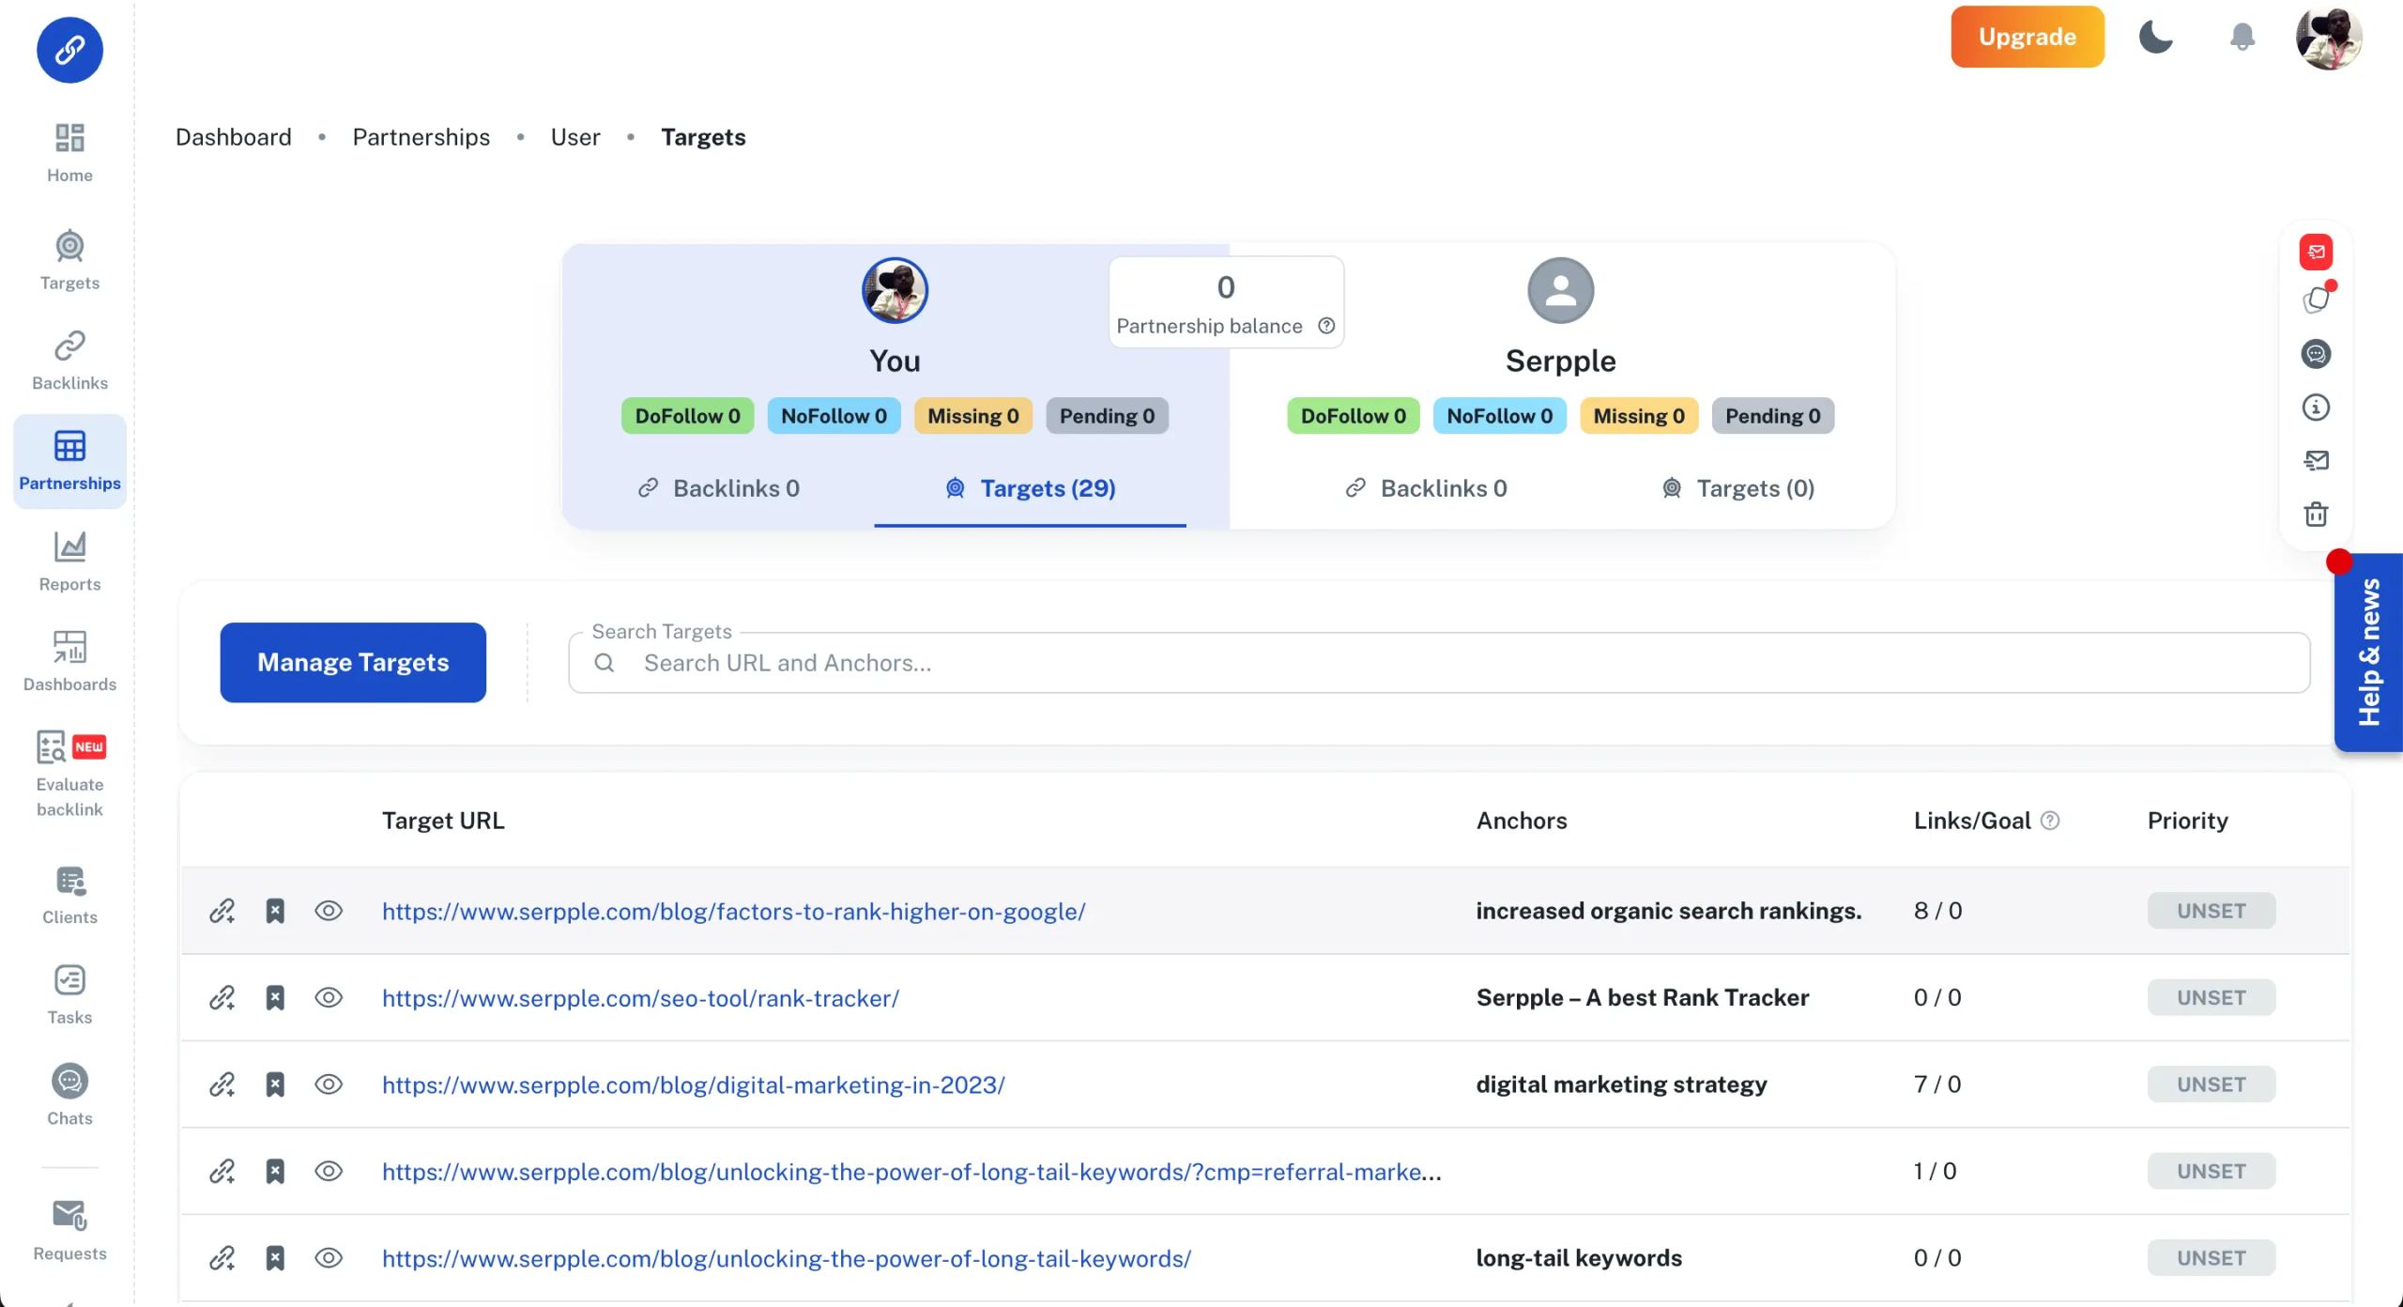Open priority UNSET for digital-marketing-in-2023 row
This screenshot has height=1307, width=2403.
(2212, 1084)
